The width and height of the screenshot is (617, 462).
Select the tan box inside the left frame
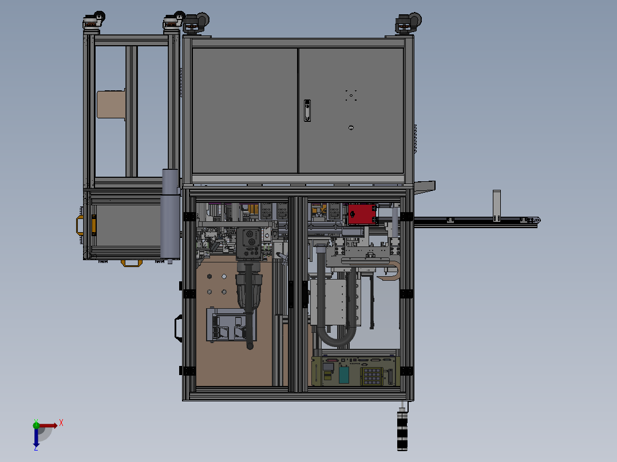click(x=112, y=104)
